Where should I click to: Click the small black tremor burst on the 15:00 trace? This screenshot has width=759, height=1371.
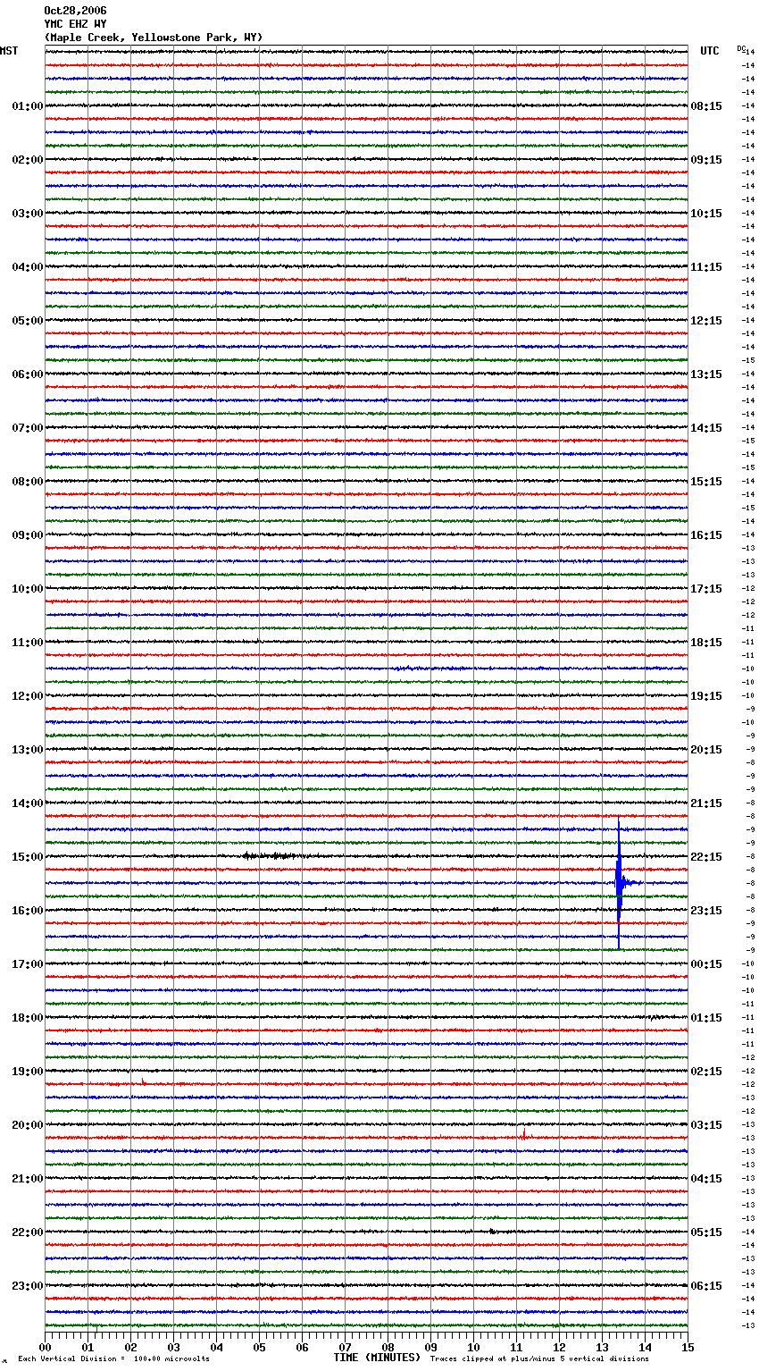272,856
